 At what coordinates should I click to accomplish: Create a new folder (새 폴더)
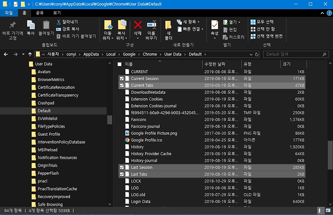tap(168, 30)
